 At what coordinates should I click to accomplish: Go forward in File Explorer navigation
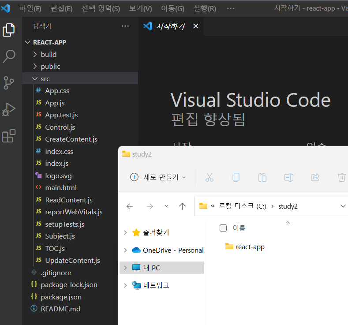pos(150,206)
